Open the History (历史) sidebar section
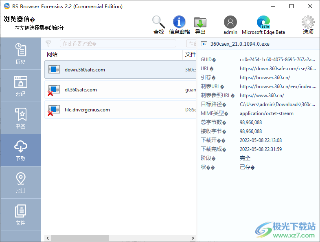Screen dimensions: 320x242 pos(21,53)
